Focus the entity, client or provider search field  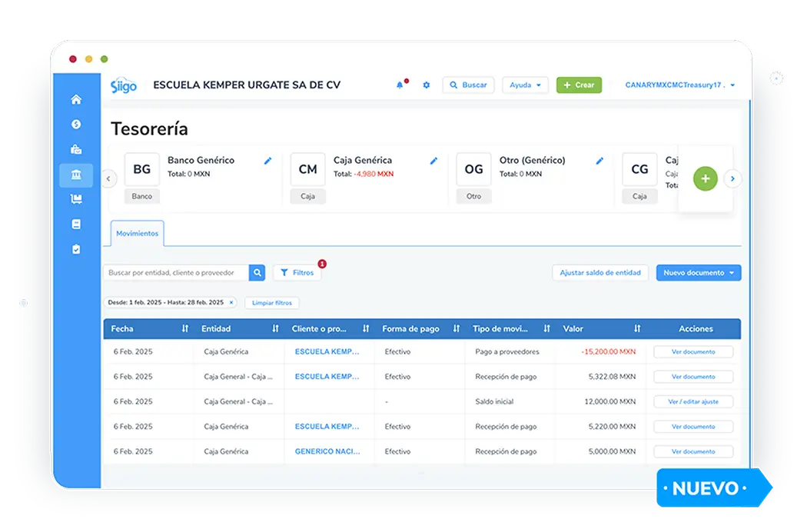177,273
